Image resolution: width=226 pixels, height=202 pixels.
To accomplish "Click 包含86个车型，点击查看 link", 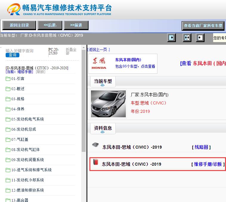I will [135, 66].
